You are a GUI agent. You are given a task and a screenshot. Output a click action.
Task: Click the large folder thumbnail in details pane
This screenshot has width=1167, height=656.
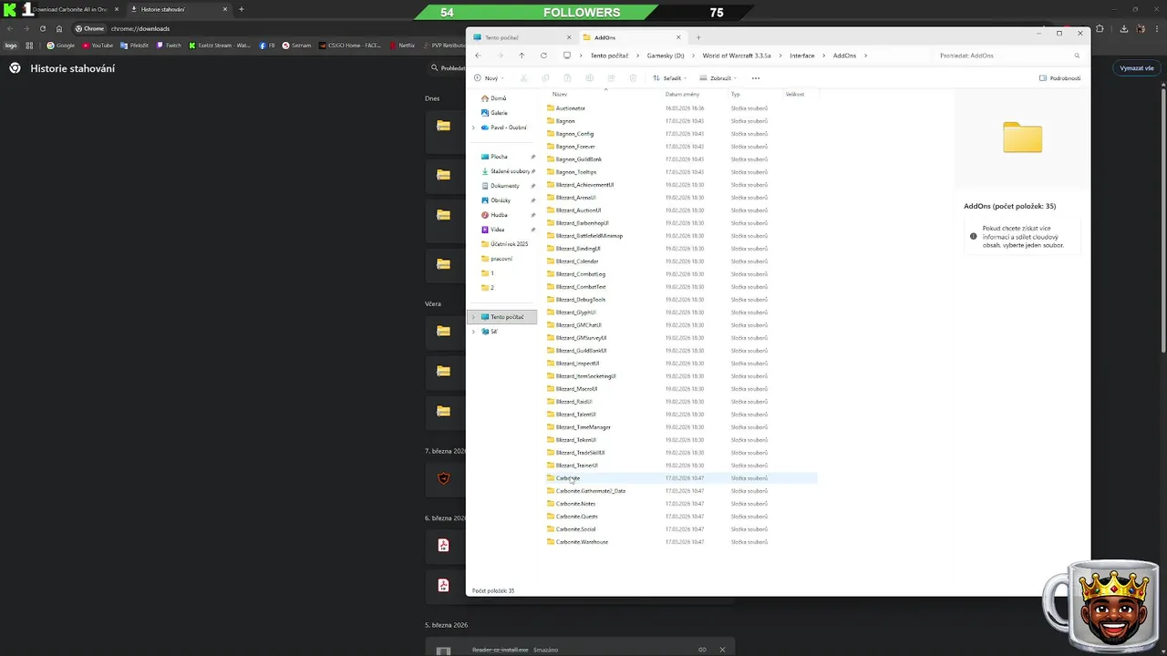tap(1023, 138)
